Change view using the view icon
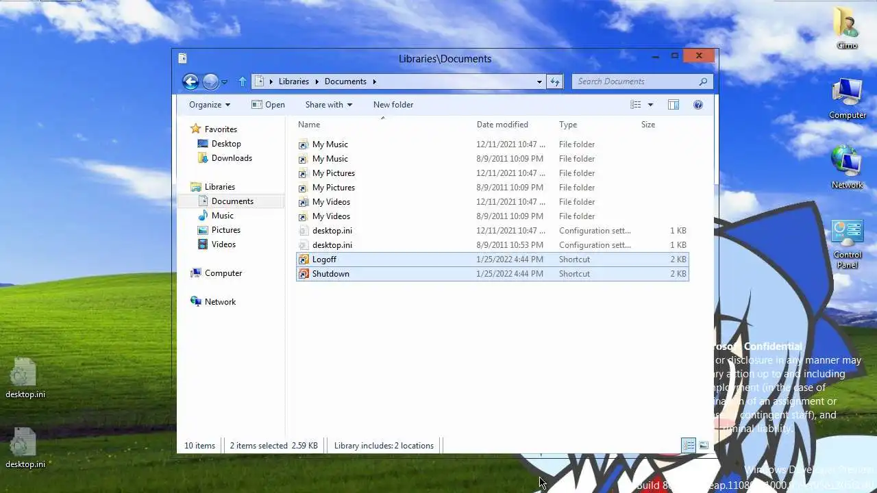The height and width of the screenshot is (493, 877). click(x=636, y=105)
